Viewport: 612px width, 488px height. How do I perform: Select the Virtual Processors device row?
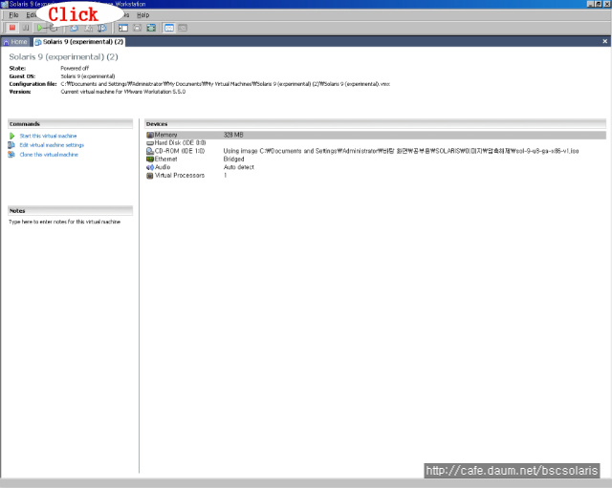point(376,176)
